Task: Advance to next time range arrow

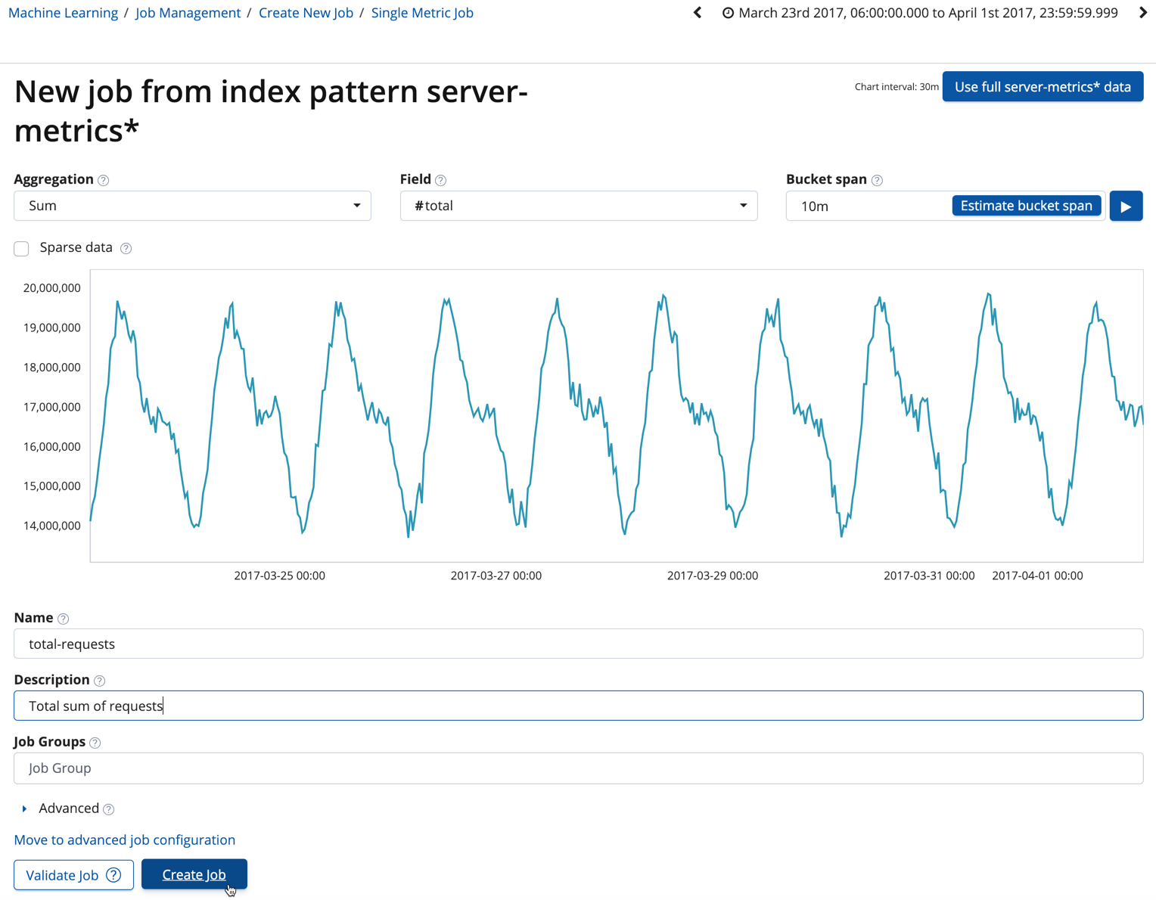Action: tap(1142, 13)
